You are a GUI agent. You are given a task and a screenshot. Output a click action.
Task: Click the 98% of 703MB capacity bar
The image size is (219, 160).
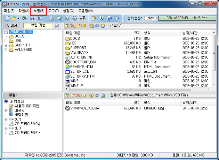187,18
